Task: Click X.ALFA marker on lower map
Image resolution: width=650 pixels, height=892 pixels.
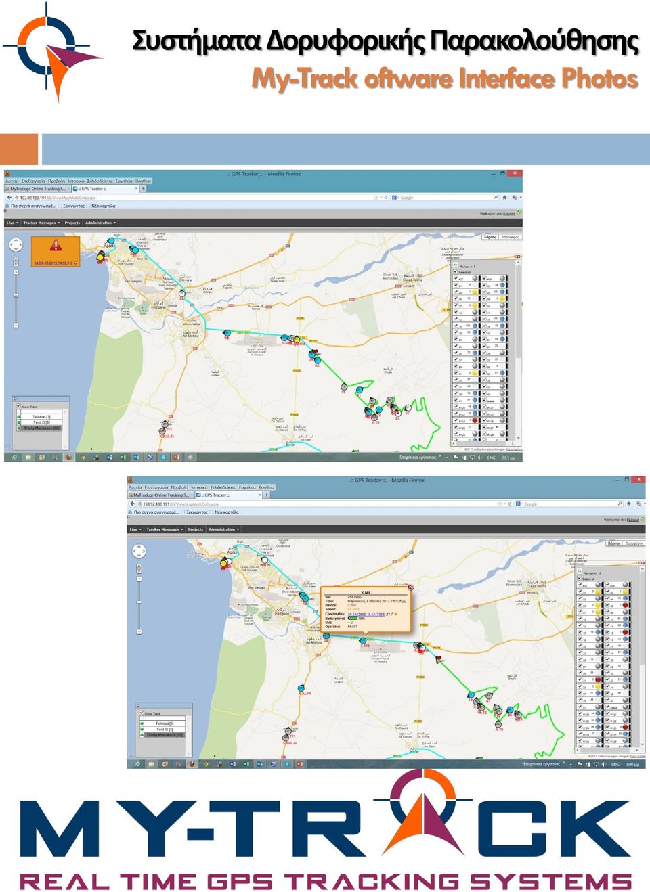Action: (302, 688)
